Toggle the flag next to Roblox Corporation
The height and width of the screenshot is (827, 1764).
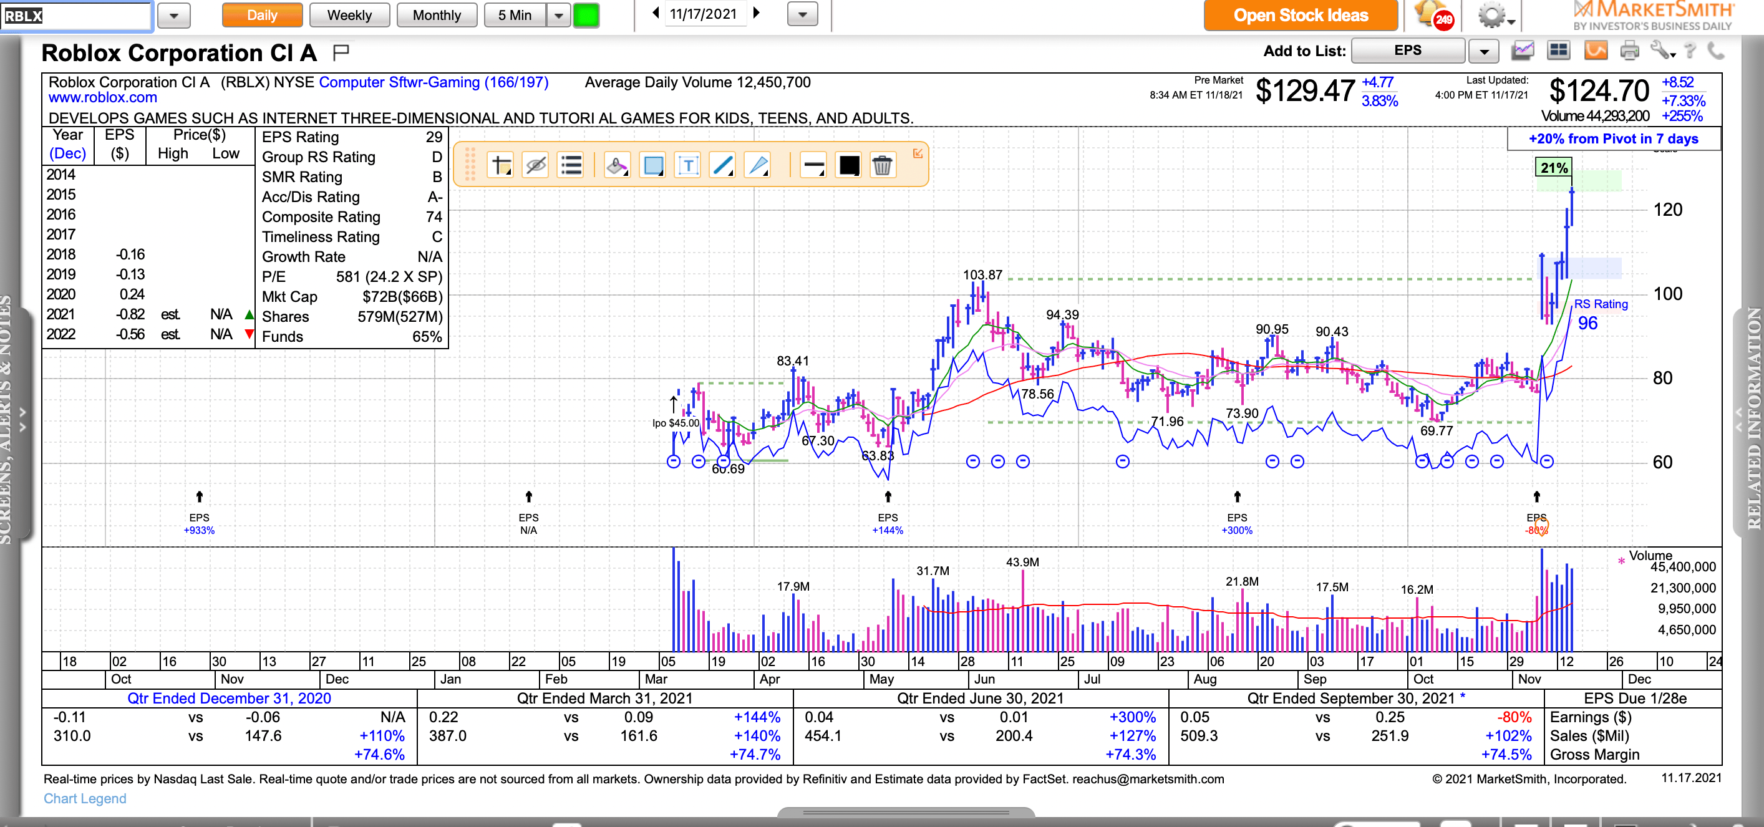pos(341,51)
